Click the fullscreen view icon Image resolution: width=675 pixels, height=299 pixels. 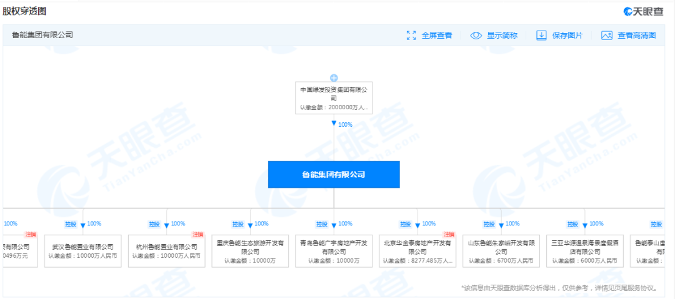tap(411, 36)
